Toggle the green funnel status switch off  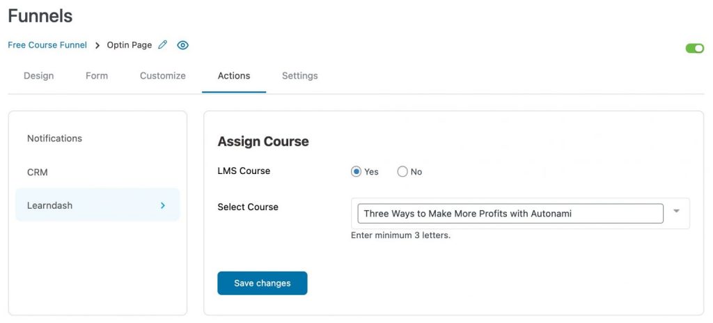[x=695, y=48]
